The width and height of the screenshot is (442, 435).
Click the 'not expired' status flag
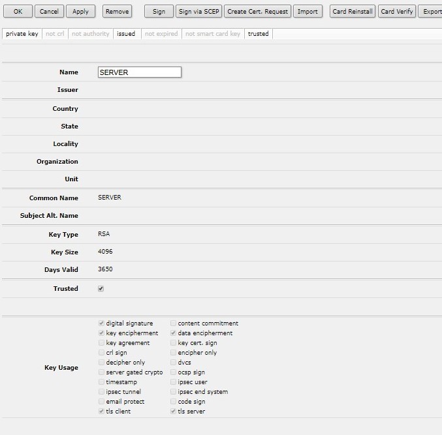click(x=161, y=34)
